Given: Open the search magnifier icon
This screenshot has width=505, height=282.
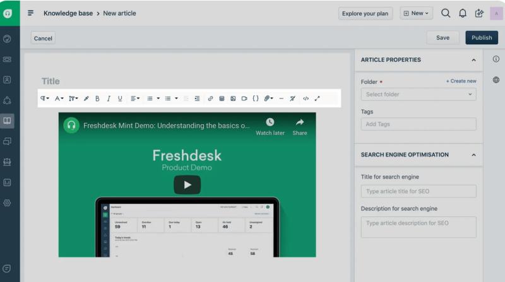Looking at the screenshot, I should coord(446,13).
